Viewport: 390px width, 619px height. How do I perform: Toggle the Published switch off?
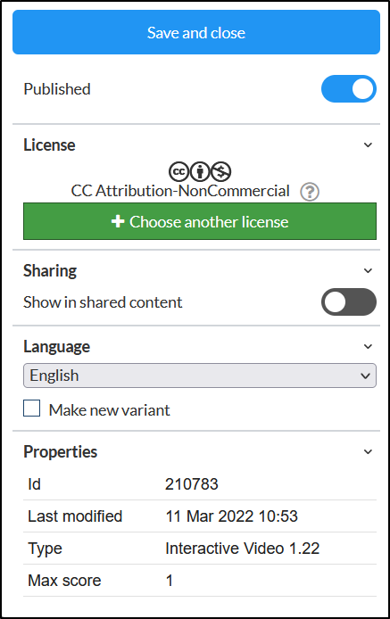pyautogui.click(x=349, y=89)
